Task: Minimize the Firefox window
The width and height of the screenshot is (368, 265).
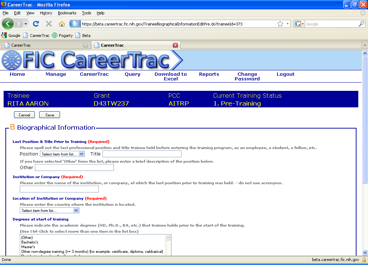Action: coord(347,4)
